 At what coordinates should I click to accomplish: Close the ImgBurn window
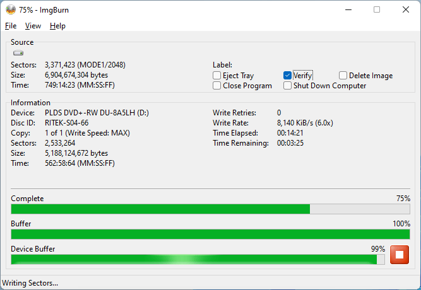pyautogui.click(x=406, y=9)
